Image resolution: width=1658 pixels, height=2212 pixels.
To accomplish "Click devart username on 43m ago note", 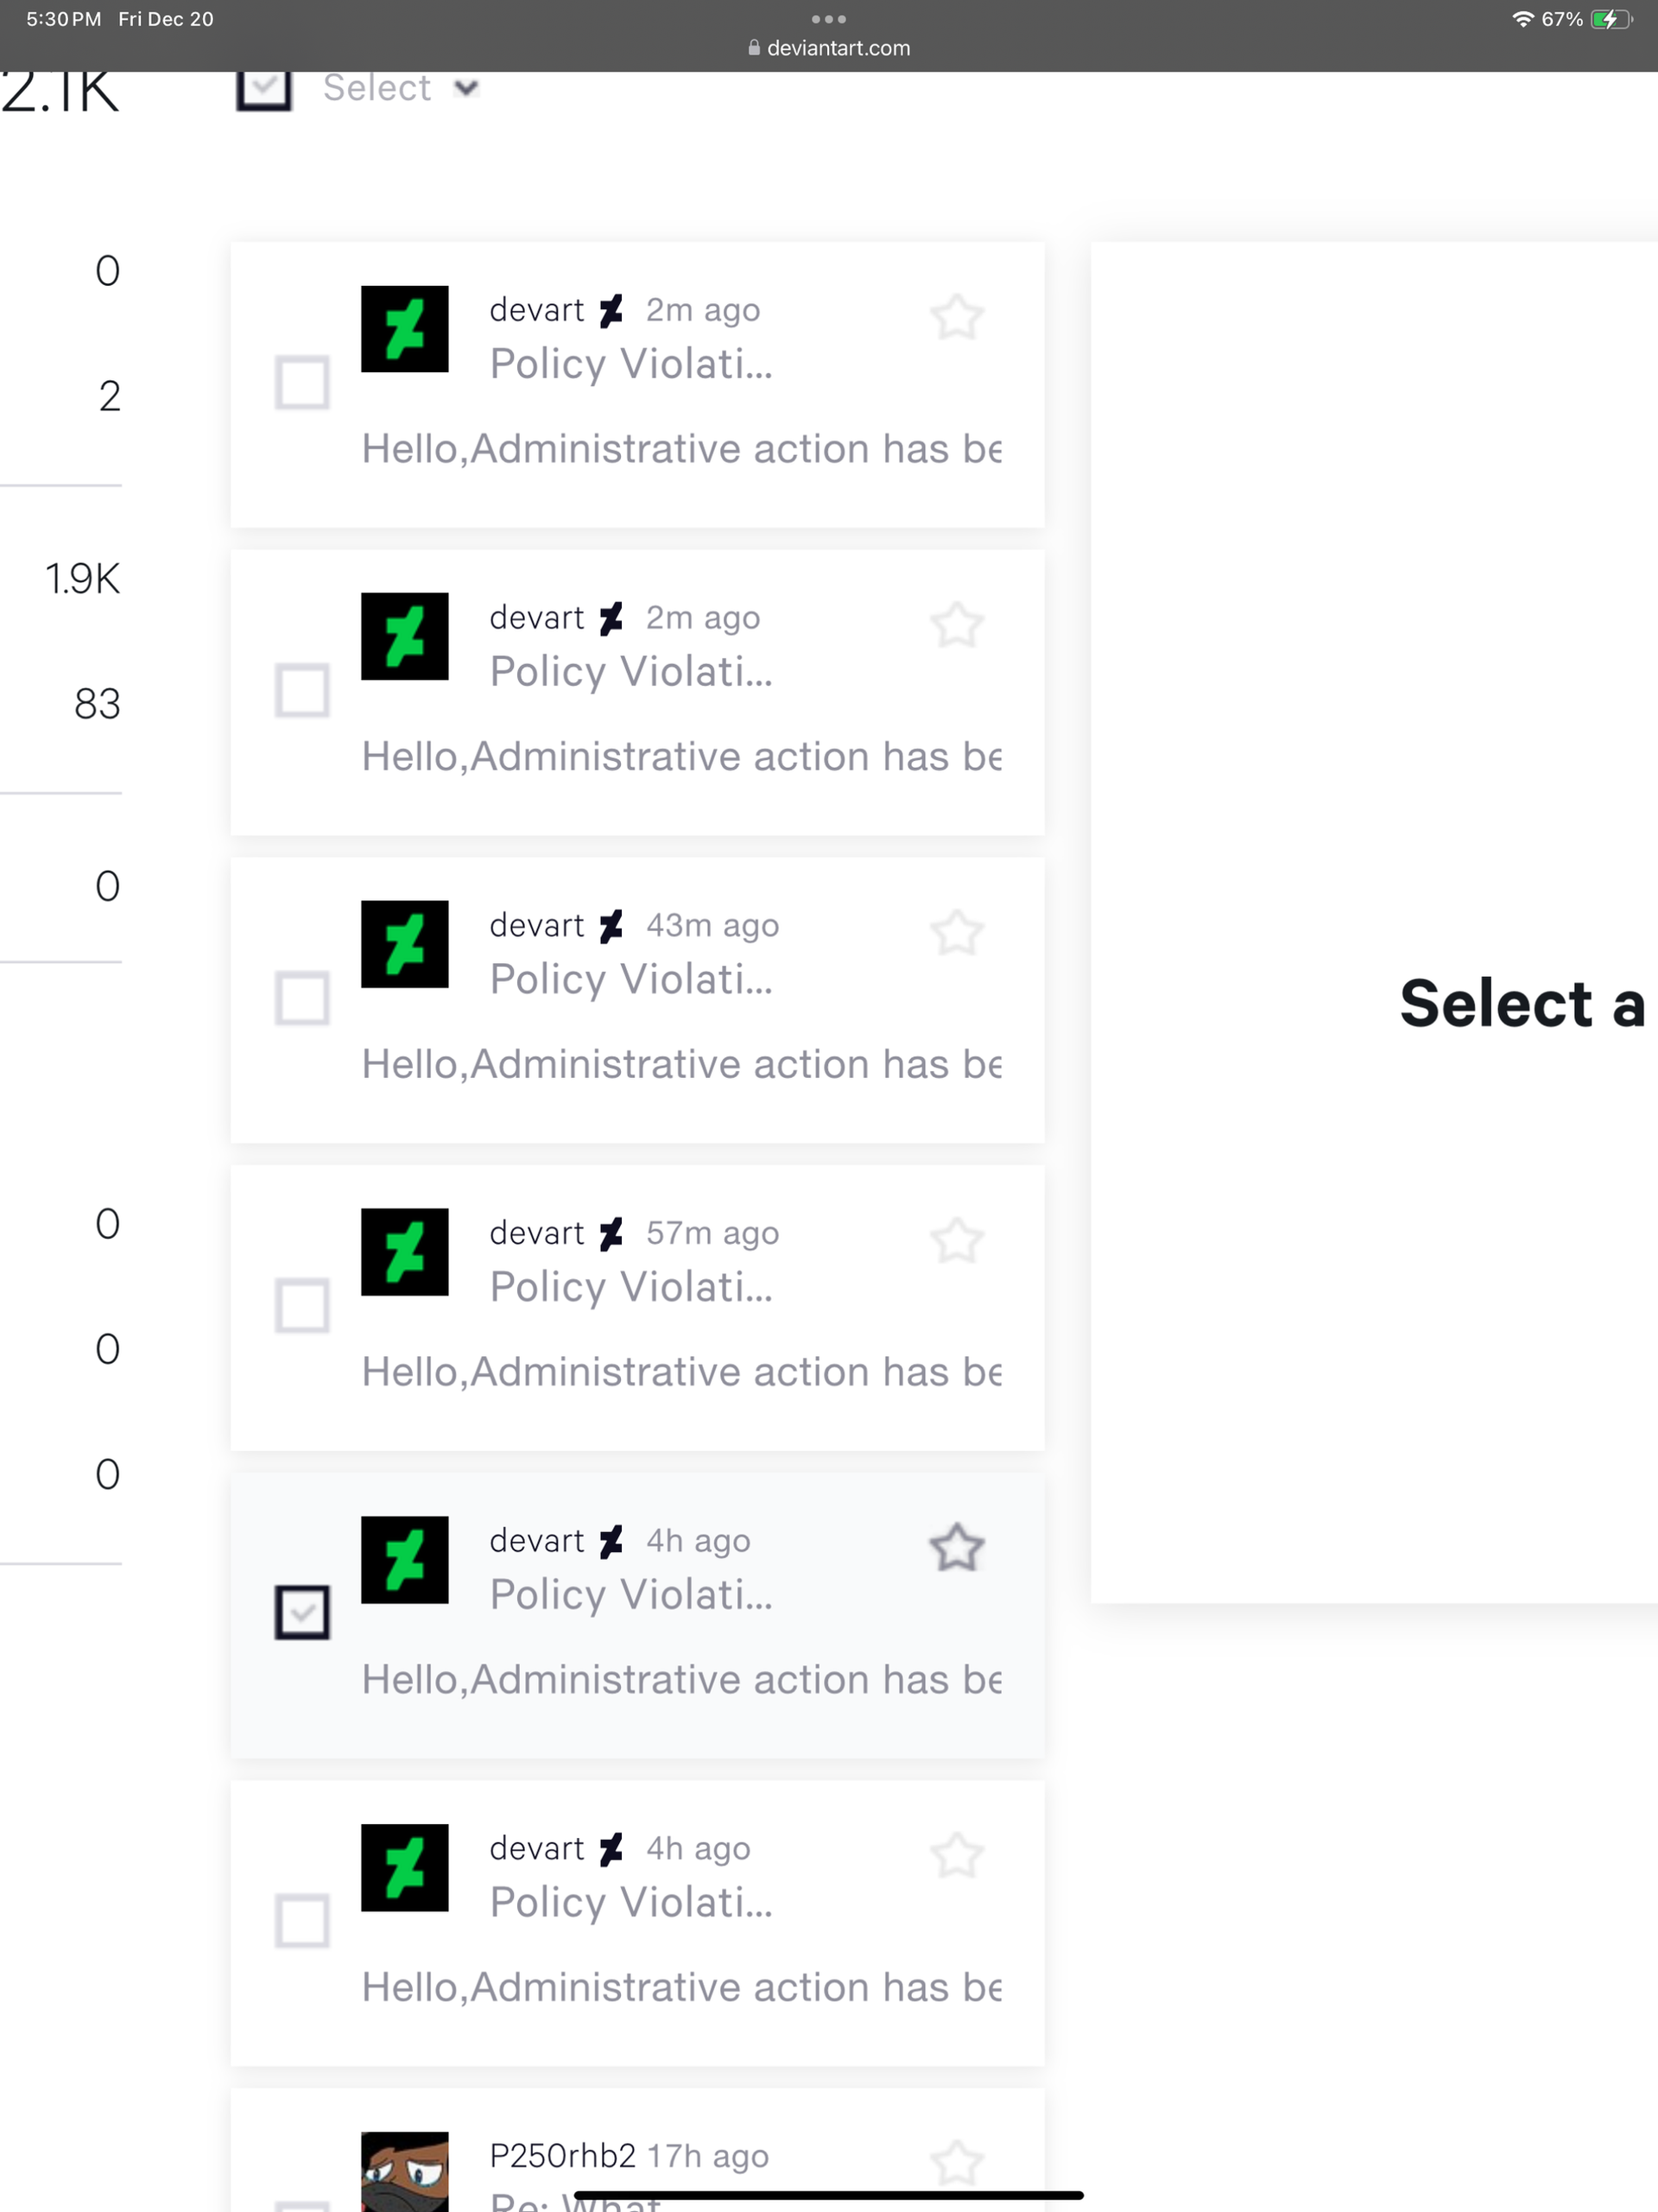I will pyautogui.click(x=536, y=925).
